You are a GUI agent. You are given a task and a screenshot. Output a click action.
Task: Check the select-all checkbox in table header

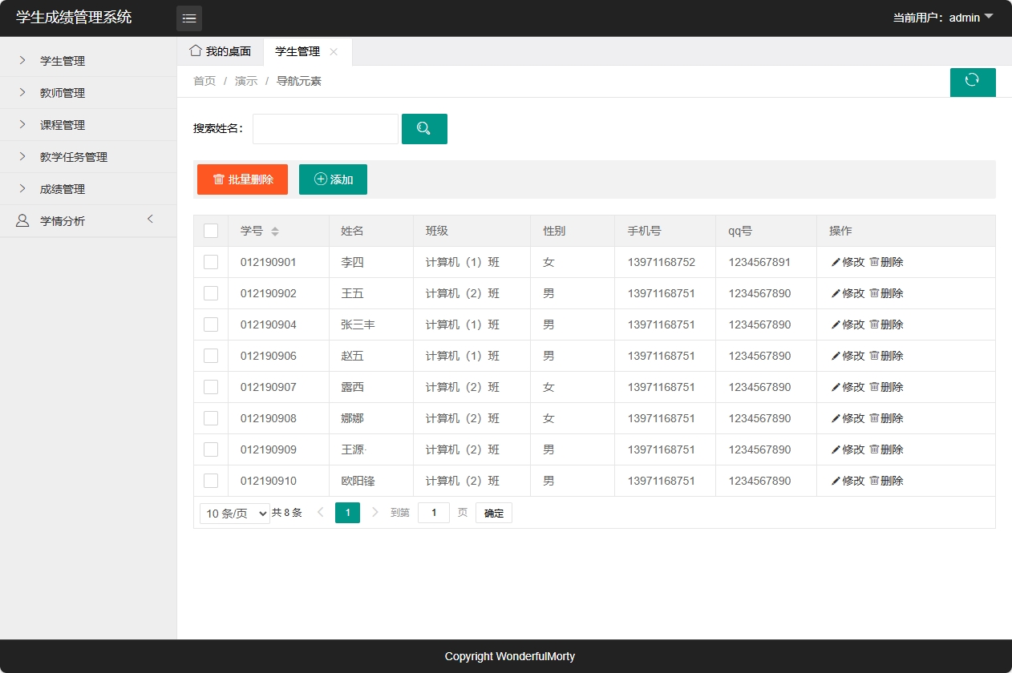pyautogui.click(x=211, y=230)
